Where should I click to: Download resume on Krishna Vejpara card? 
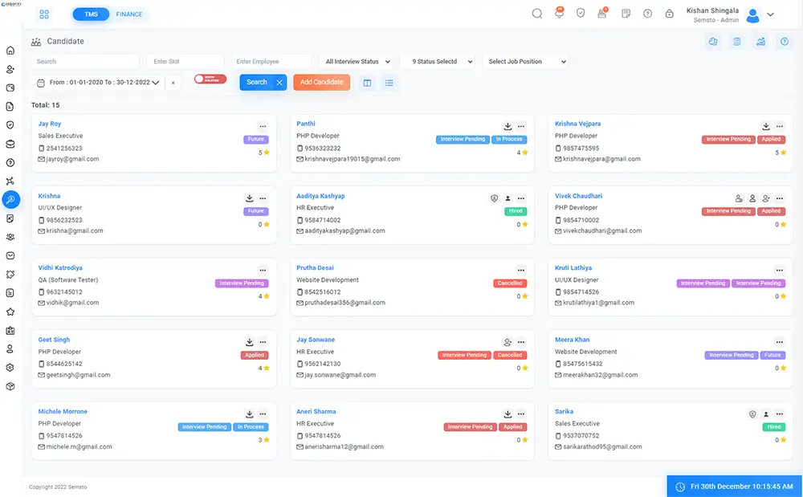(765, 126)
